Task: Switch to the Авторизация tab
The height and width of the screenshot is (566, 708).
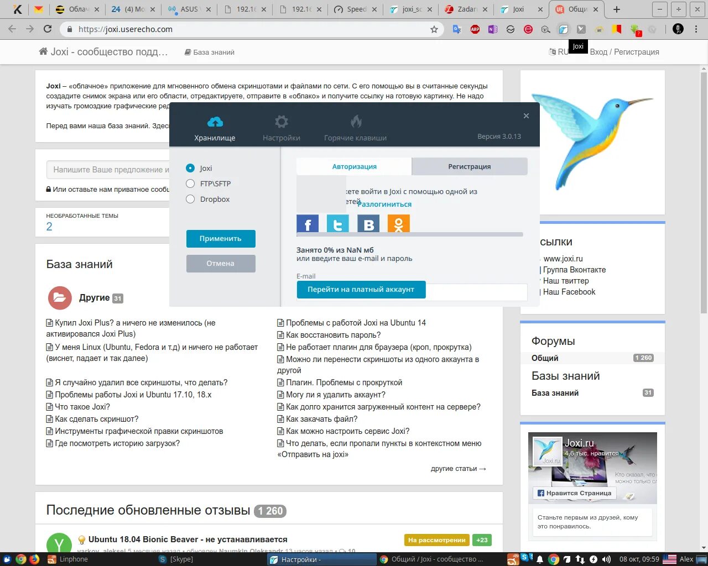Action: tap(354, 166)
